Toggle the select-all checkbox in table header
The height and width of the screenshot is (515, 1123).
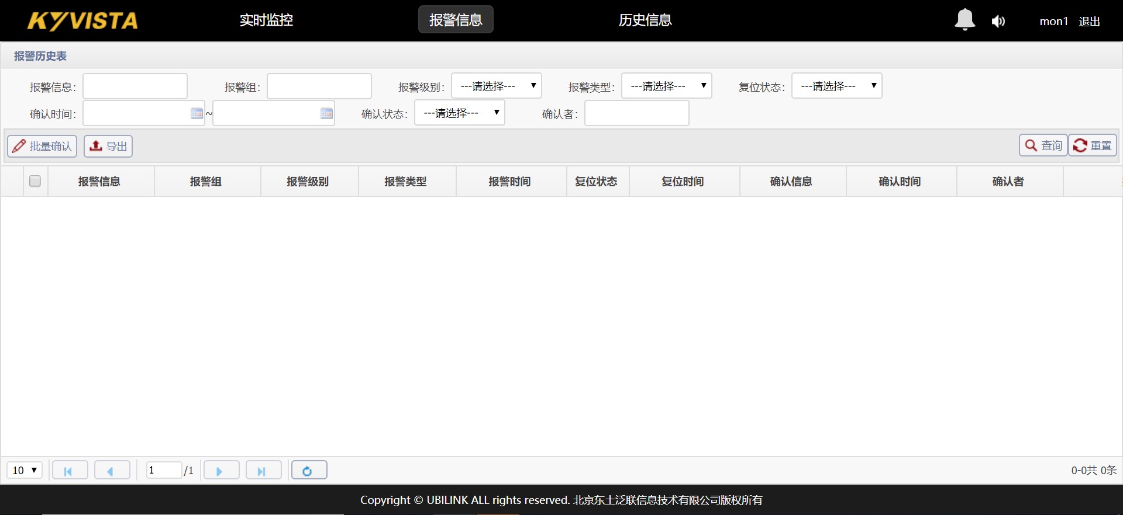[35, 181]
